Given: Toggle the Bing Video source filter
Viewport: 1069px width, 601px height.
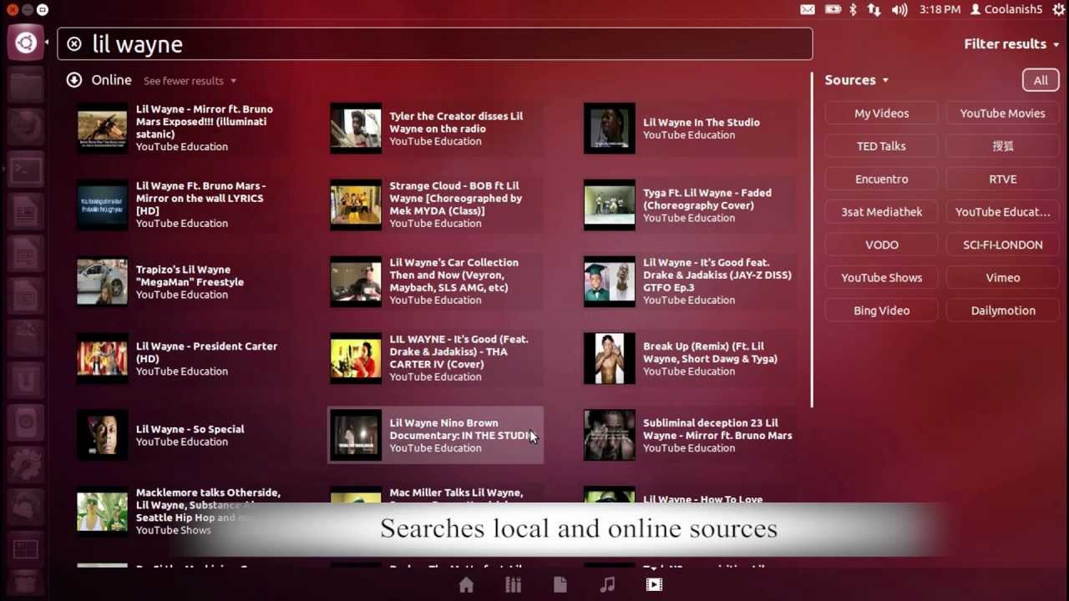Looking at the screenshot, I should click(x=881, y=311).
